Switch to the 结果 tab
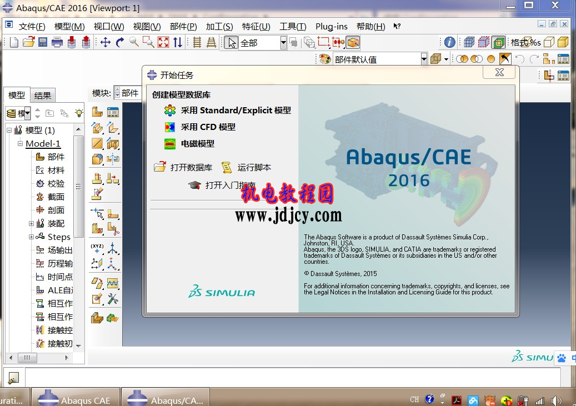The image size is (576, 406). (x=43, y=96)
